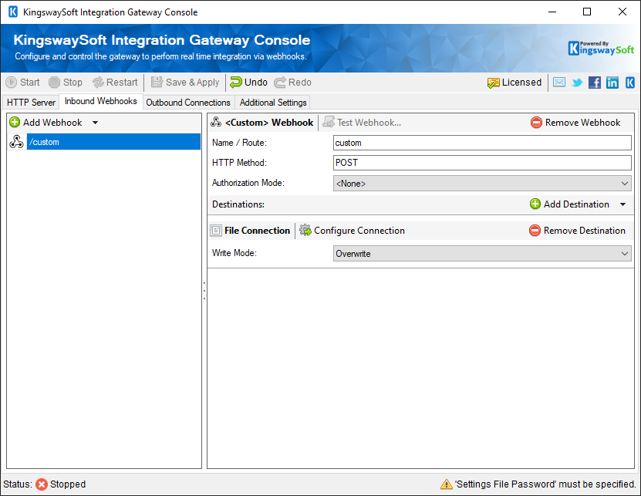This screenshot has width=641, height=496.
Task: Click the application icon in title bar
Action: [12, 12]
